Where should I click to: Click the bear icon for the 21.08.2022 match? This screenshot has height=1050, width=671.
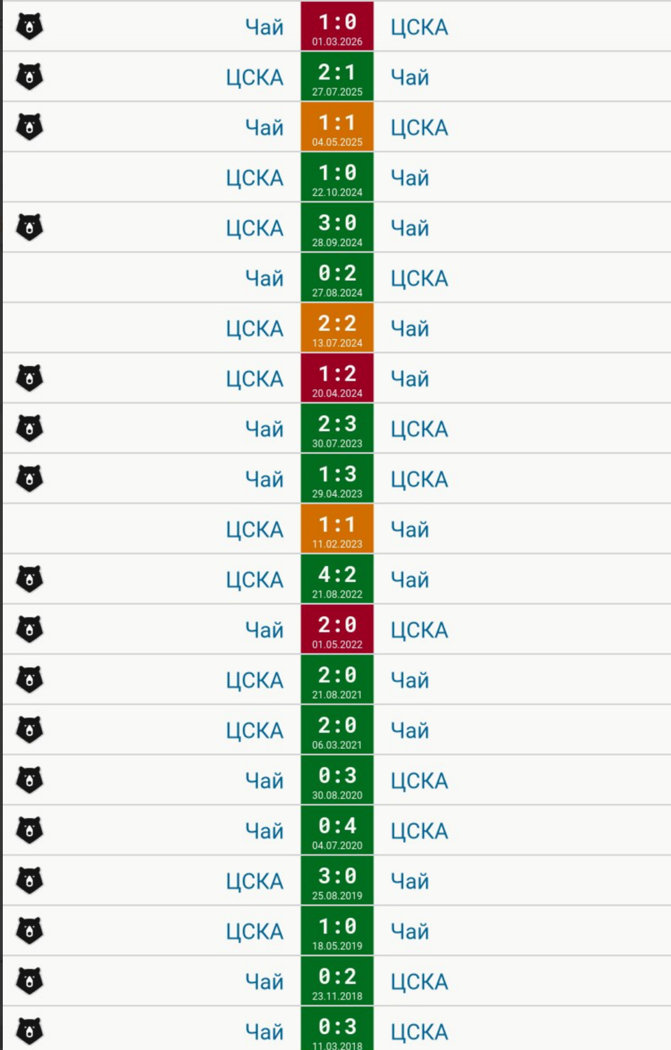point(29,579)
